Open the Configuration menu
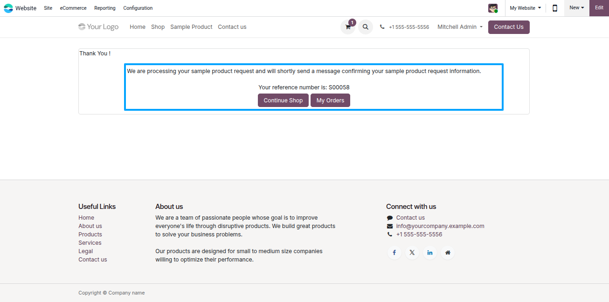Image resolution: width=609 pixels, height=302 pixels. [x=138, y=8]
